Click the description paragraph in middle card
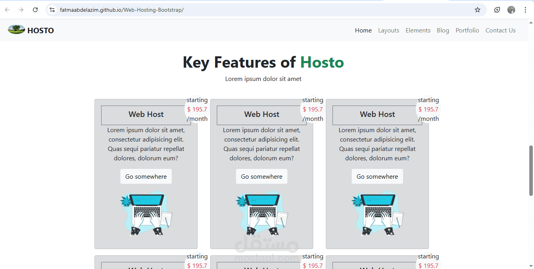 262,144
